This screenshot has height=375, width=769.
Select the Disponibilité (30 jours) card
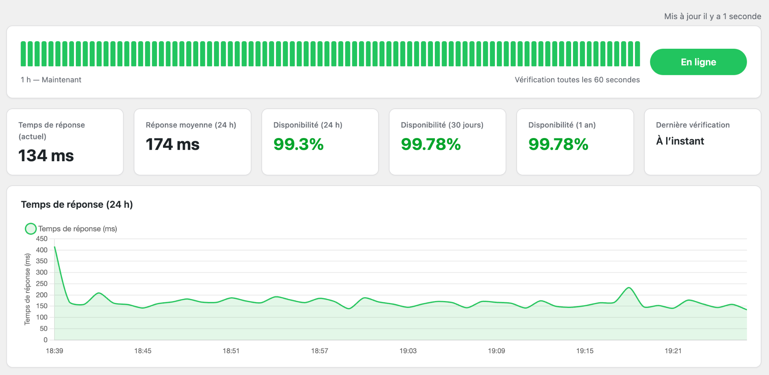(x=448, y=142)
